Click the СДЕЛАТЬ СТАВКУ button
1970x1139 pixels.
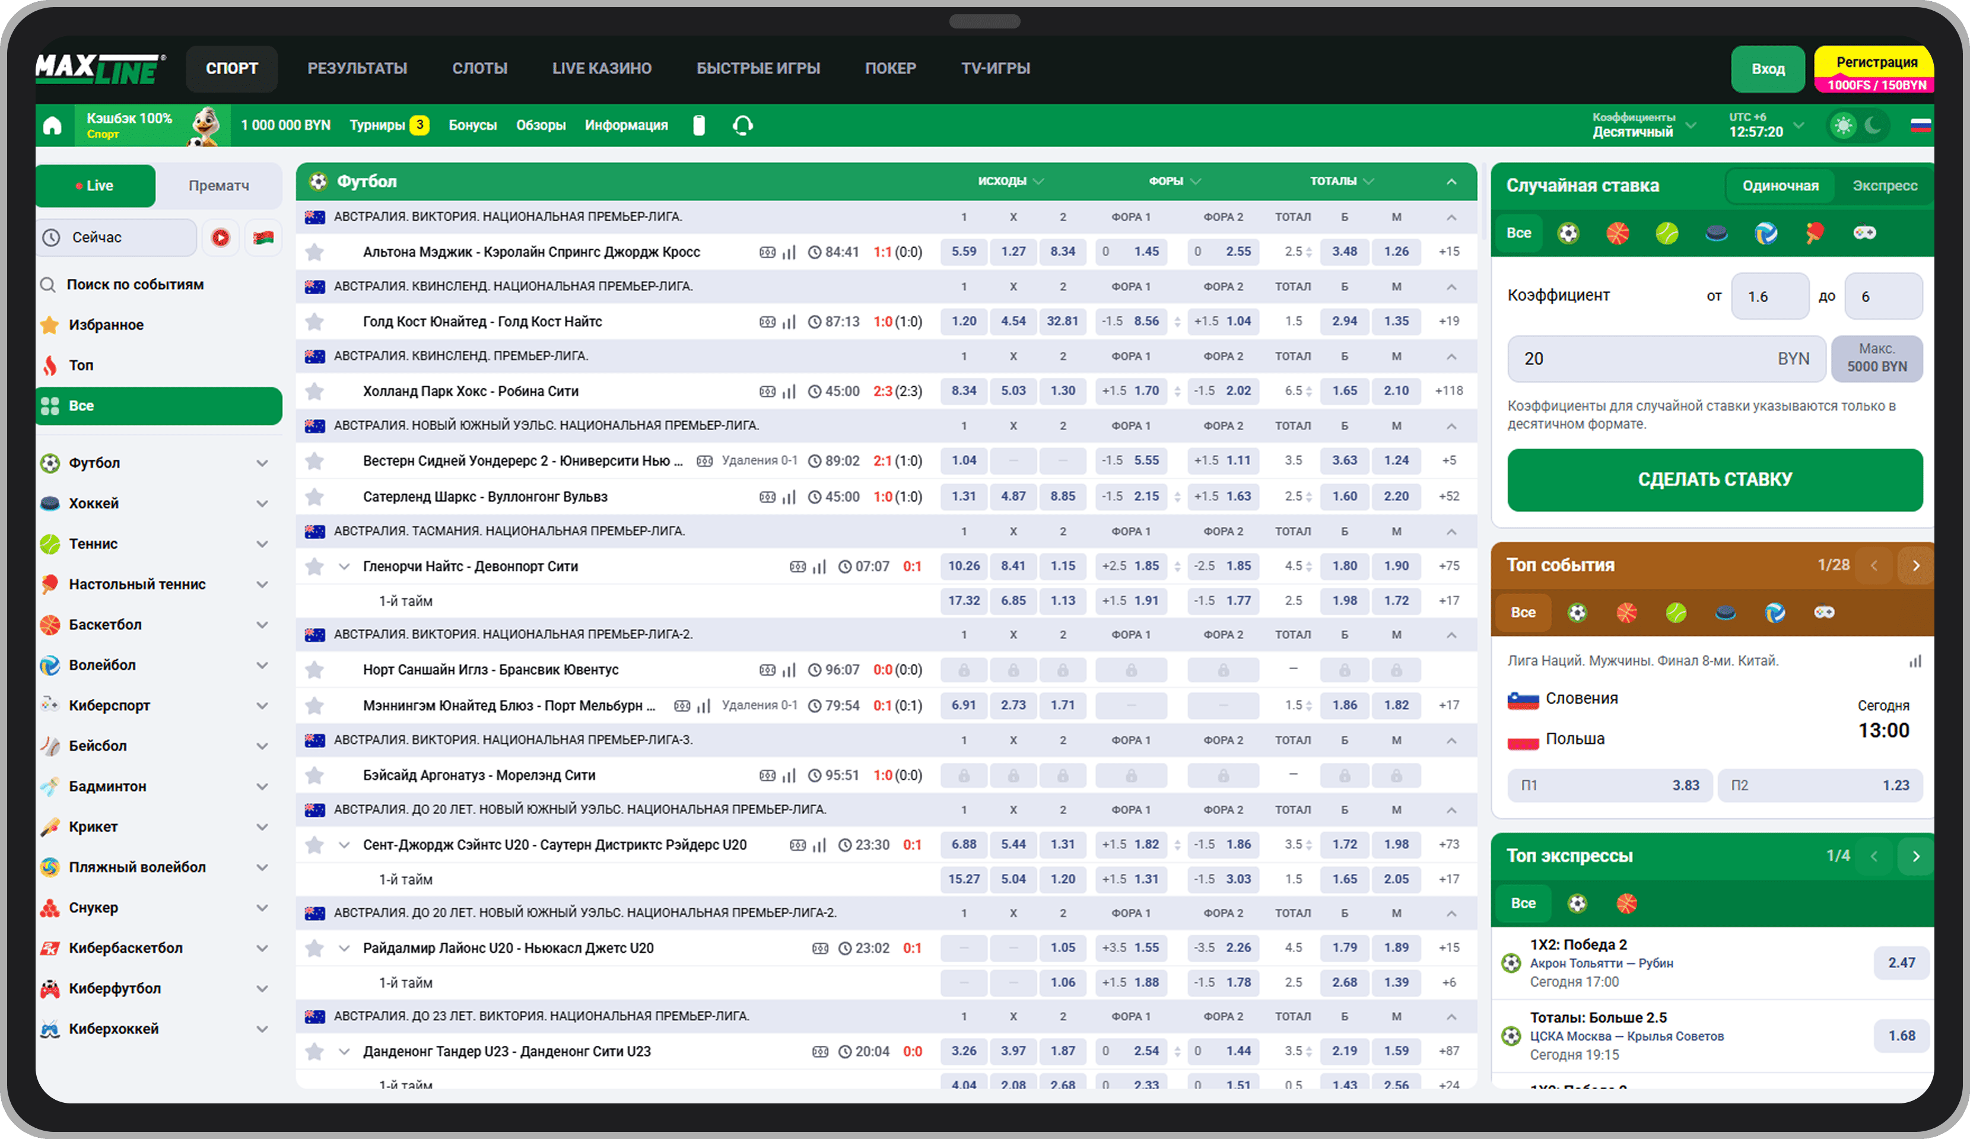[1714, 479]
